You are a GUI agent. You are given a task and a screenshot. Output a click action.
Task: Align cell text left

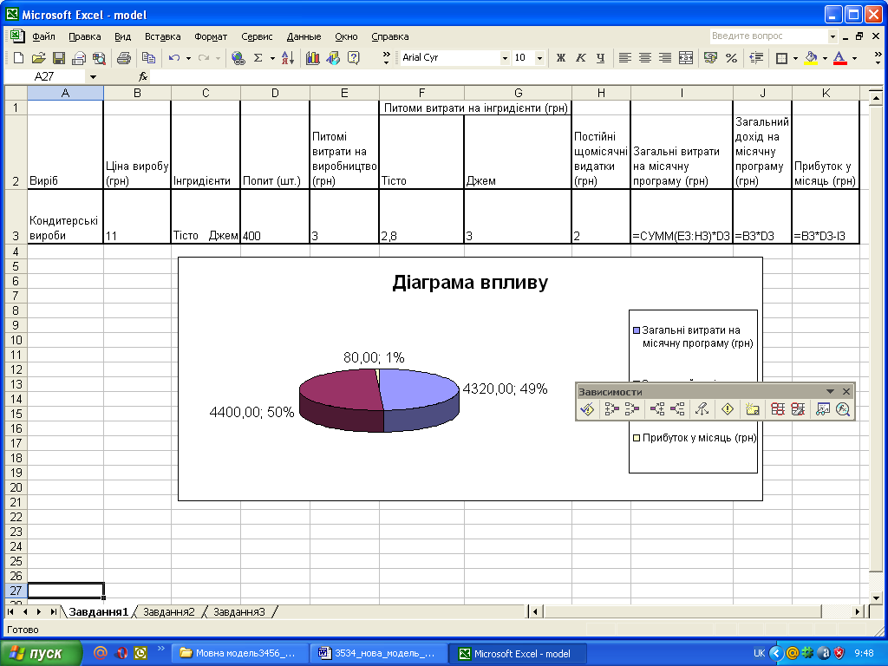(x=624, y=58)
